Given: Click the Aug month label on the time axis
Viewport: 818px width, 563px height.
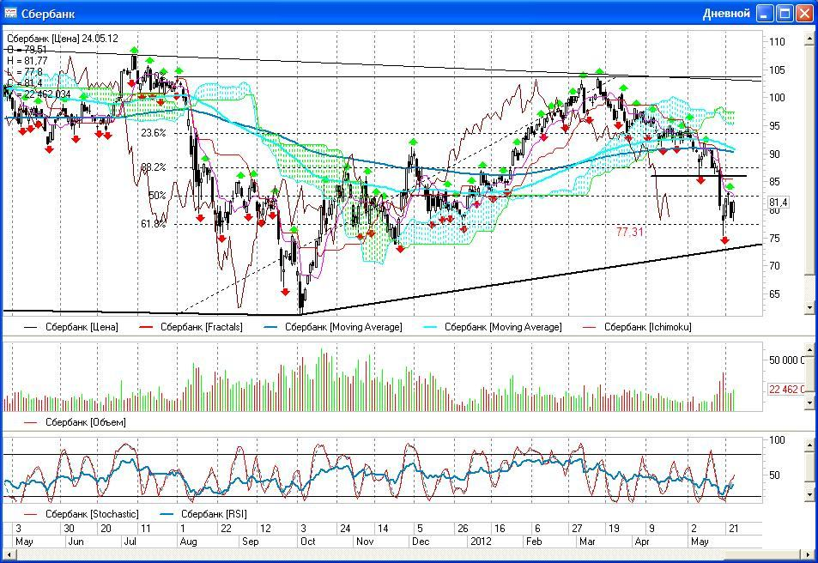Looking at the screenshot, I should tap(188, 541).
